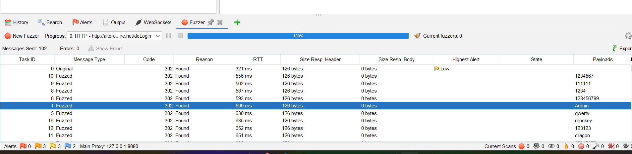Select the row with payload 111111

316,84
